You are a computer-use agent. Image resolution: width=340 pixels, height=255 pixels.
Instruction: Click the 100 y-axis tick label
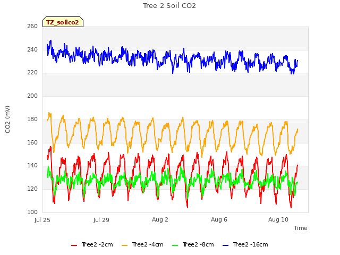click(x=32, y=212)
